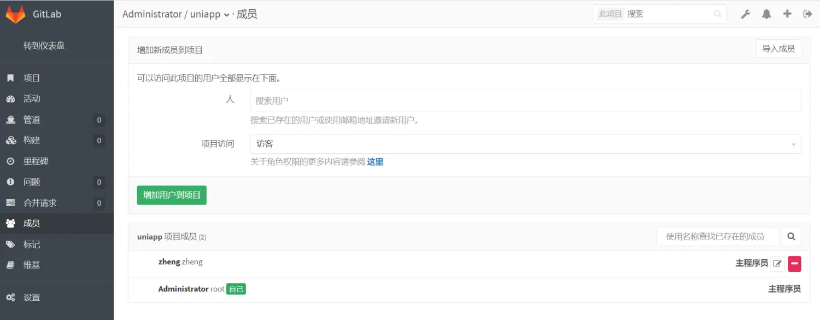Click the sign out icon
The image size is (820, 320).
coord(807,14)
